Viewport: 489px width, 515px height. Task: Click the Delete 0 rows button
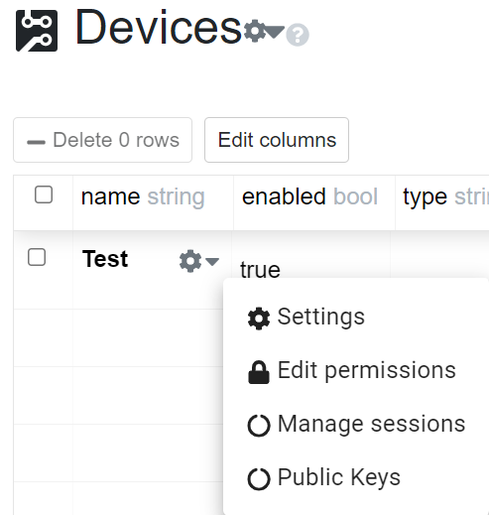(x=102, y=140)
